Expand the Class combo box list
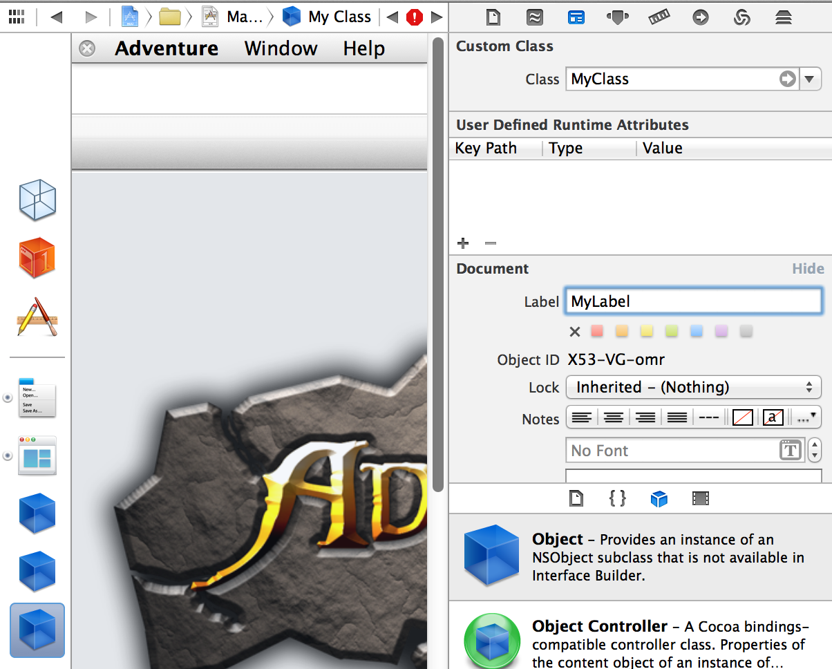The height and width of the screenshot is (669, 832). 810,79
